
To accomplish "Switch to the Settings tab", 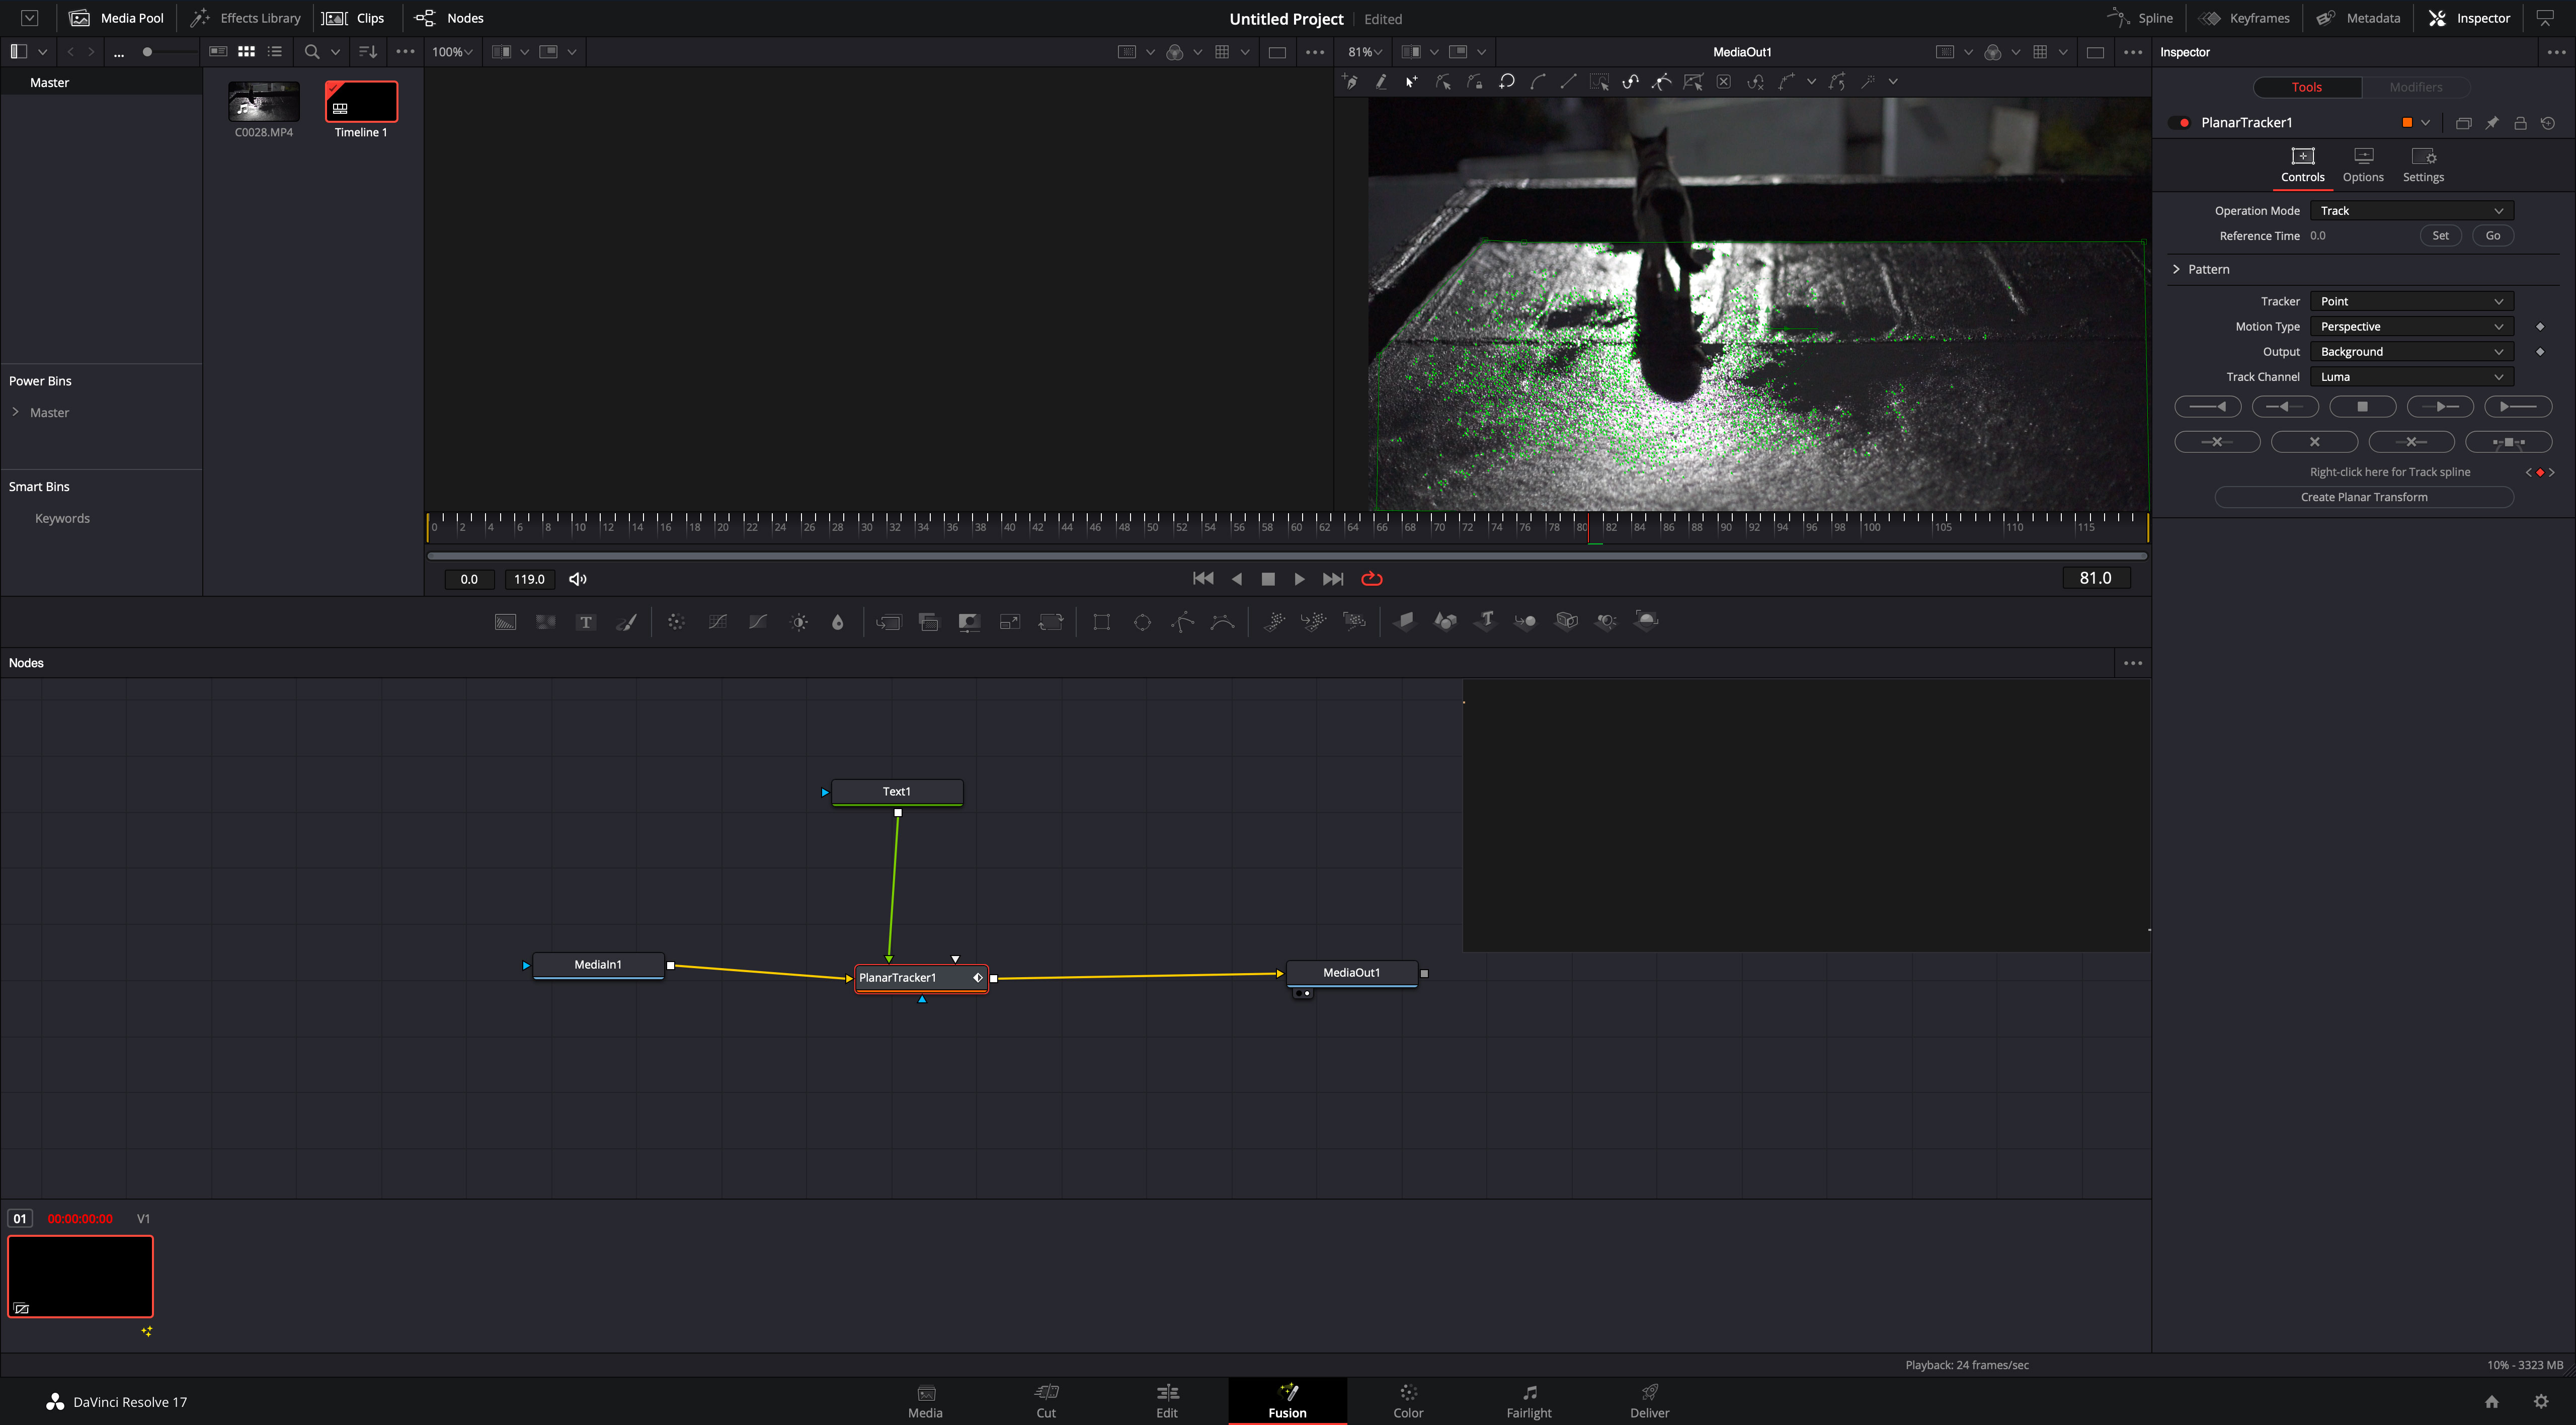I will click(2423, 165).
